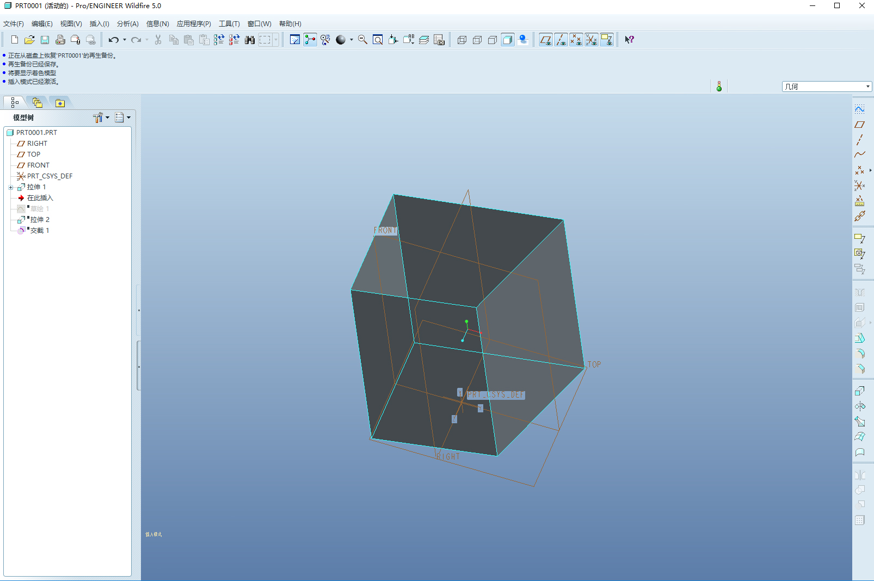Click the 在此插入 insert marker
874x581 pixels.
[40, 198]
